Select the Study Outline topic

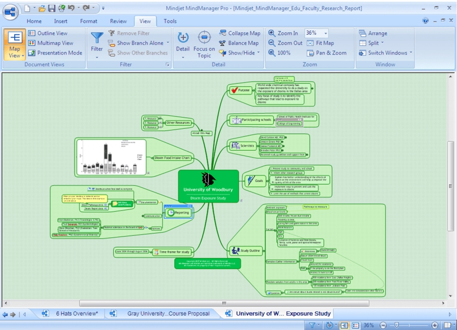246,251
